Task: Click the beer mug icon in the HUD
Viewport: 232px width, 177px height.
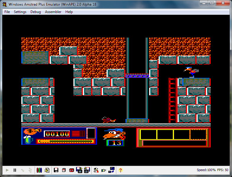Action: [28, 140]
